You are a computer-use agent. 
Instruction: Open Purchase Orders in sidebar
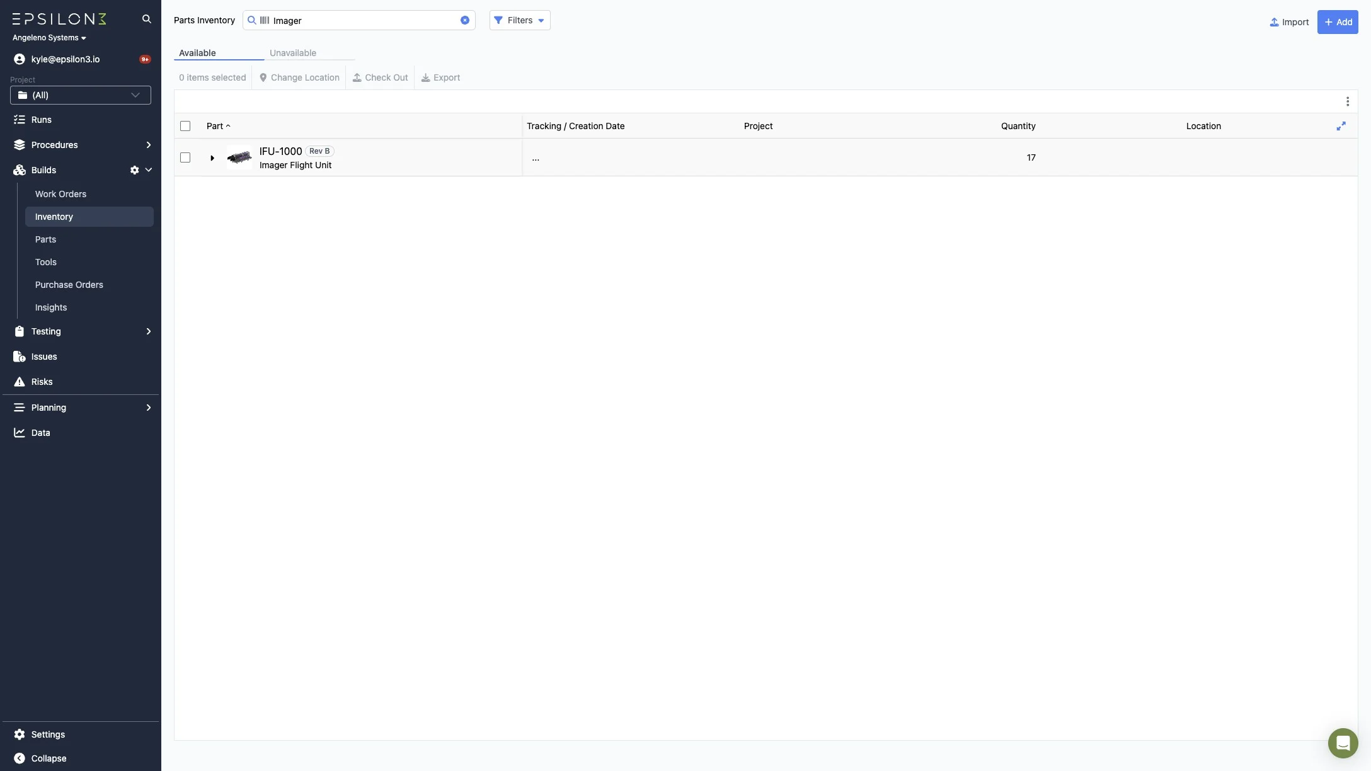click(69, 285)
